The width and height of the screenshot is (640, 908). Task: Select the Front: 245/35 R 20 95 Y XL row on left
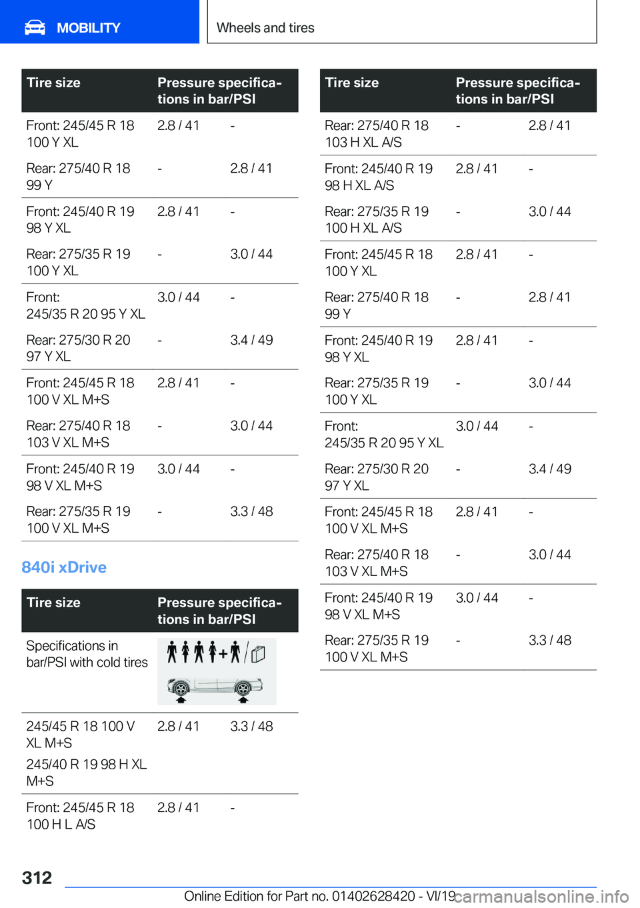[160, 305]
